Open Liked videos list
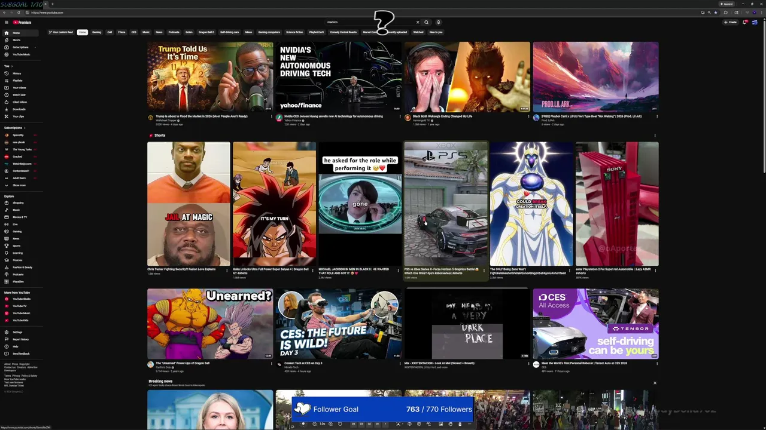The height and width of the screenshot is (430, 766). 20,102
